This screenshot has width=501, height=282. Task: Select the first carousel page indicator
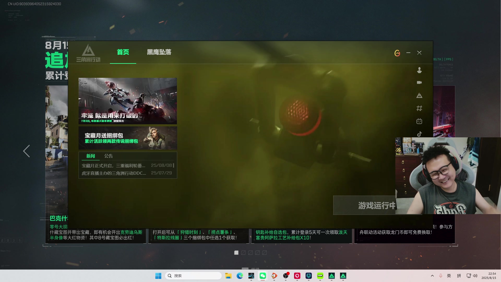point(236,252)
